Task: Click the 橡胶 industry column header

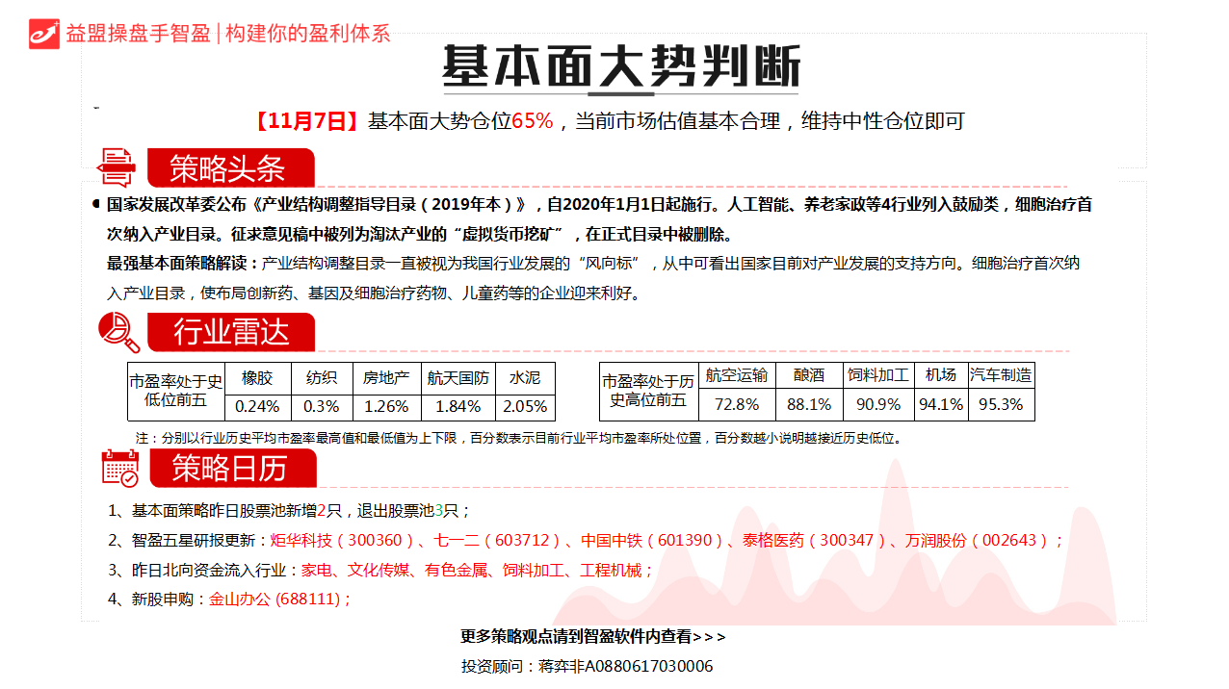Action: pyautogui.click(x=257, y=378)
